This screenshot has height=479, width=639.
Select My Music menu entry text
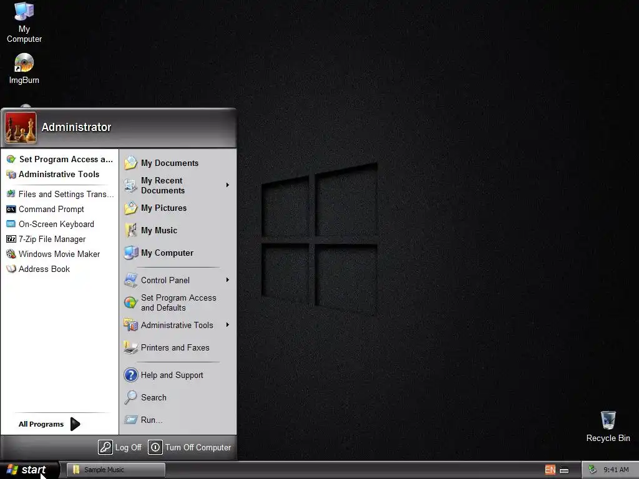tap(159, 230)
